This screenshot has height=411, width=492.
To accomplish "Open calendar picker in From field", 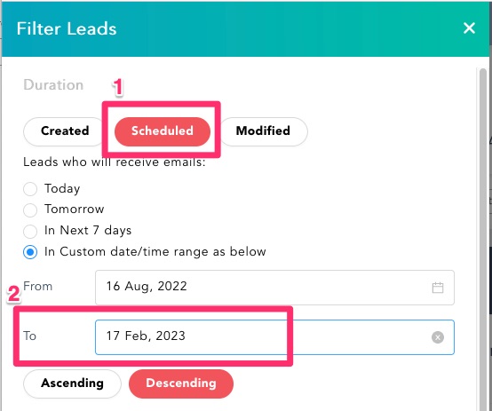I will coord(438,288).
